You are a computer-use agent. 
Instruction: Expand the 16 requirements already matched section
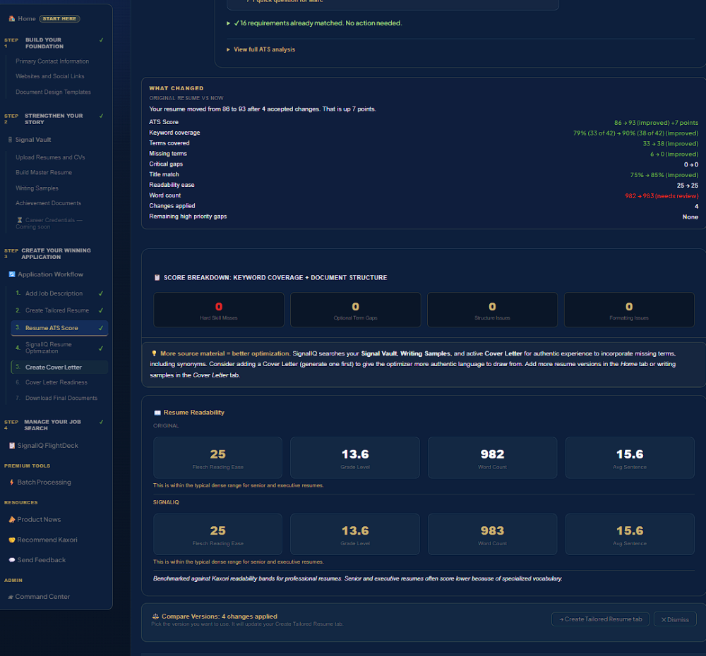click(314, 23)
